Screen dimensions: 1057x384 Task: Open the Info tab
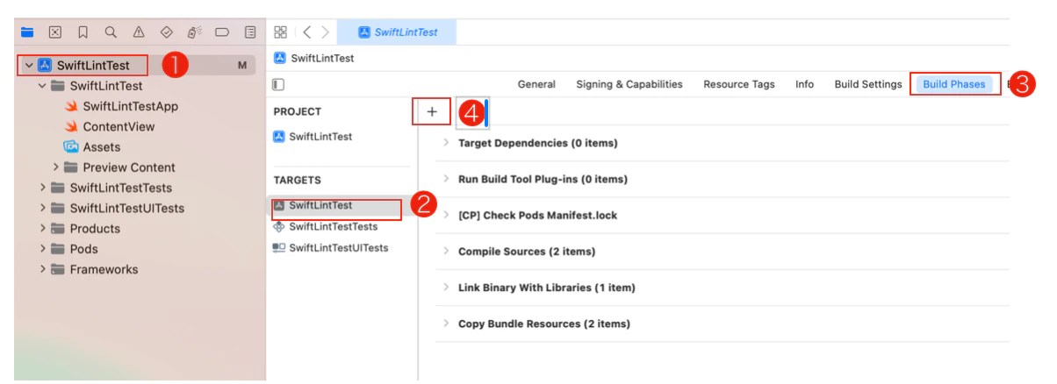[804, 84]
